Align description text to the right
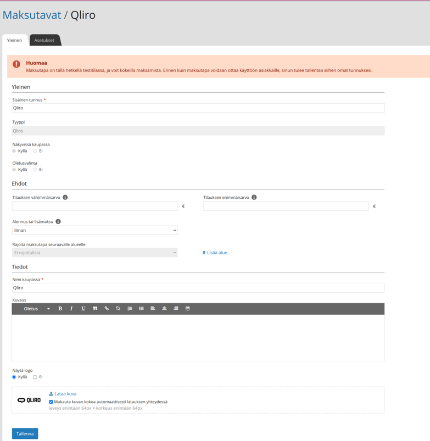The height and width of the screenshot is (441, 430). tap(176, 309)
